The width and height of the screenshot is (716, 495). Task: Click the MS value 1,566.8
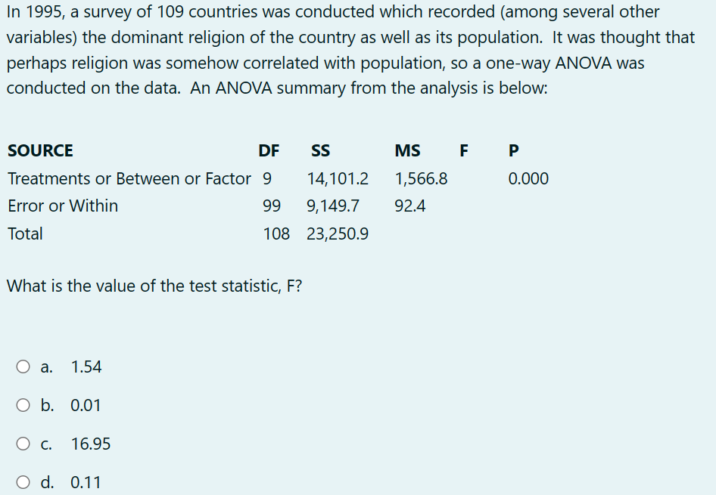tap(422, 178)
